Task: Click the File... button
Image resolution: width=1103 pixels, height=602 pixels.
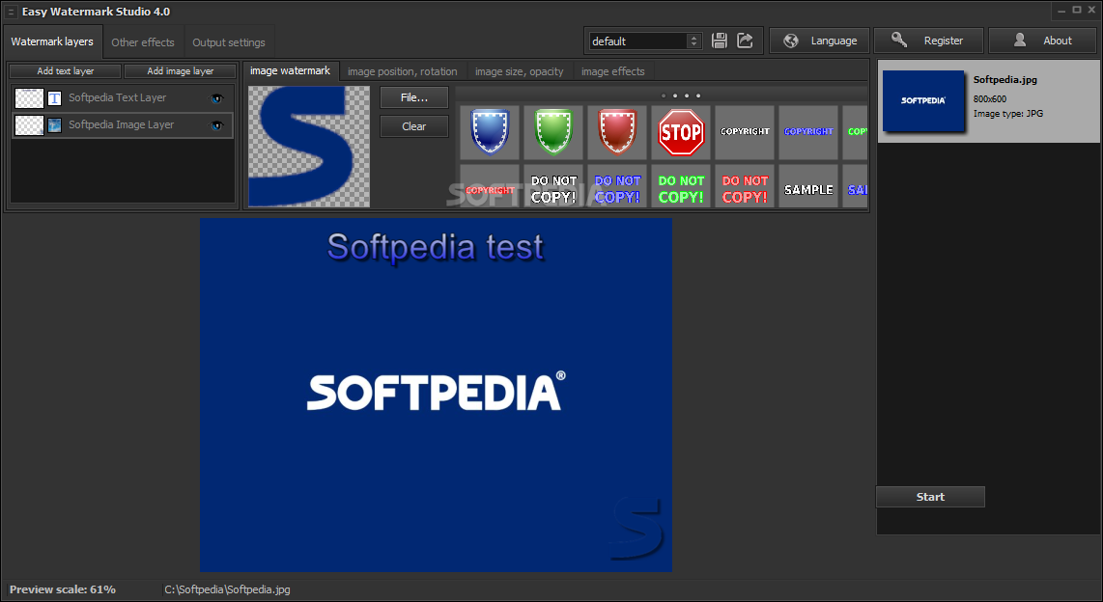Action: click(x=413, y=97)
